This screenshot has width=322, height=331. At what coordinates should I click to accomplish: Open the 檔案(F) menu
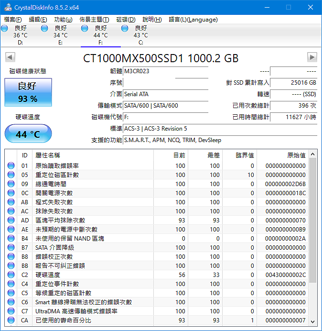[x=13, y=20]
